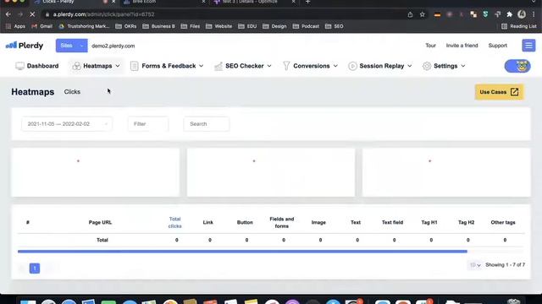This screenshot has height=304, width=542.
Task: Click the Button column header
Action: coord(245,223)
